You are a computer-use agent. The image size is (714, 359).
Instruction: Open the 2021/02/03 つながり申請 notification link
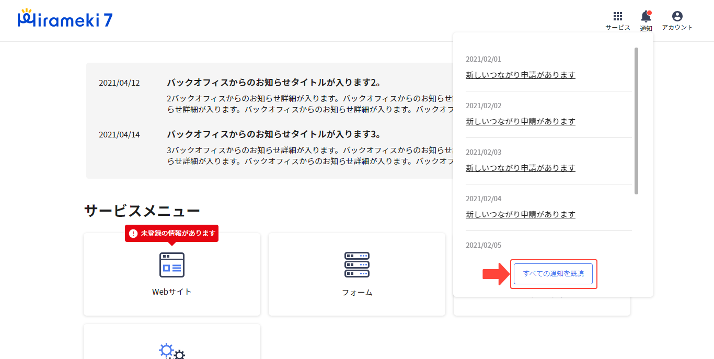coord(521,168)
